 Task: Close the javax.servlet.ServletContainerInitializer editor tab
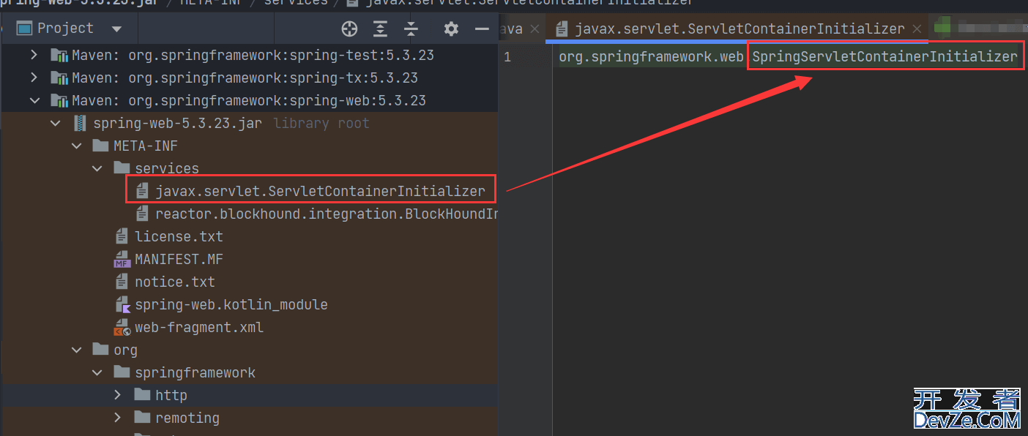click(x=917, y=29)
